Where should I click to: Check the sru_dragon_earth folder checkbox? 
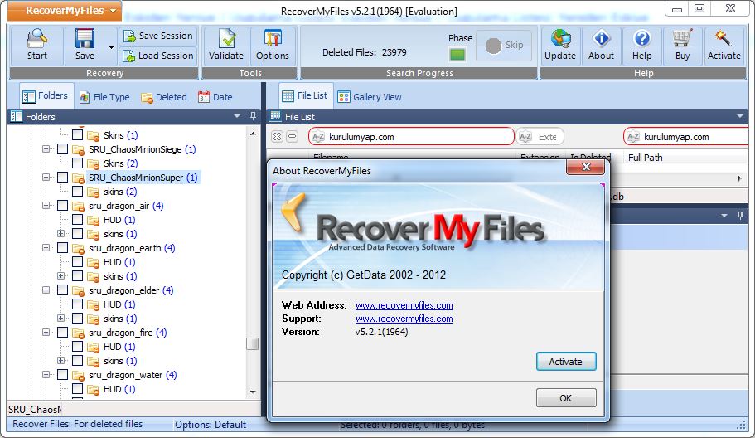point(63,248)
